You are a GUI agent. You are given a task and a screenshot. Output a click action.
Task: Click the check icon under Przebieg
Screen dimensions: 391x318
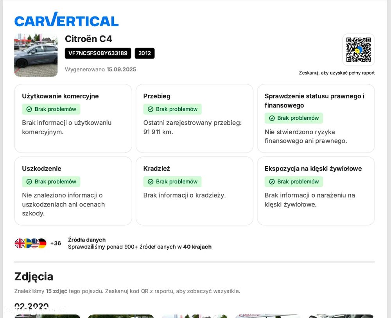tap(151, 109)
